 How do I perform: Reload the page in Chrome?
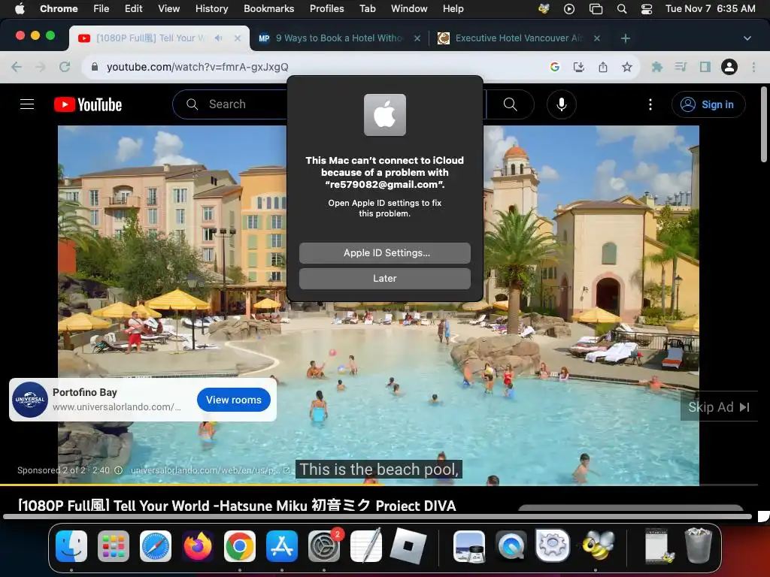[x=65, y=67]
